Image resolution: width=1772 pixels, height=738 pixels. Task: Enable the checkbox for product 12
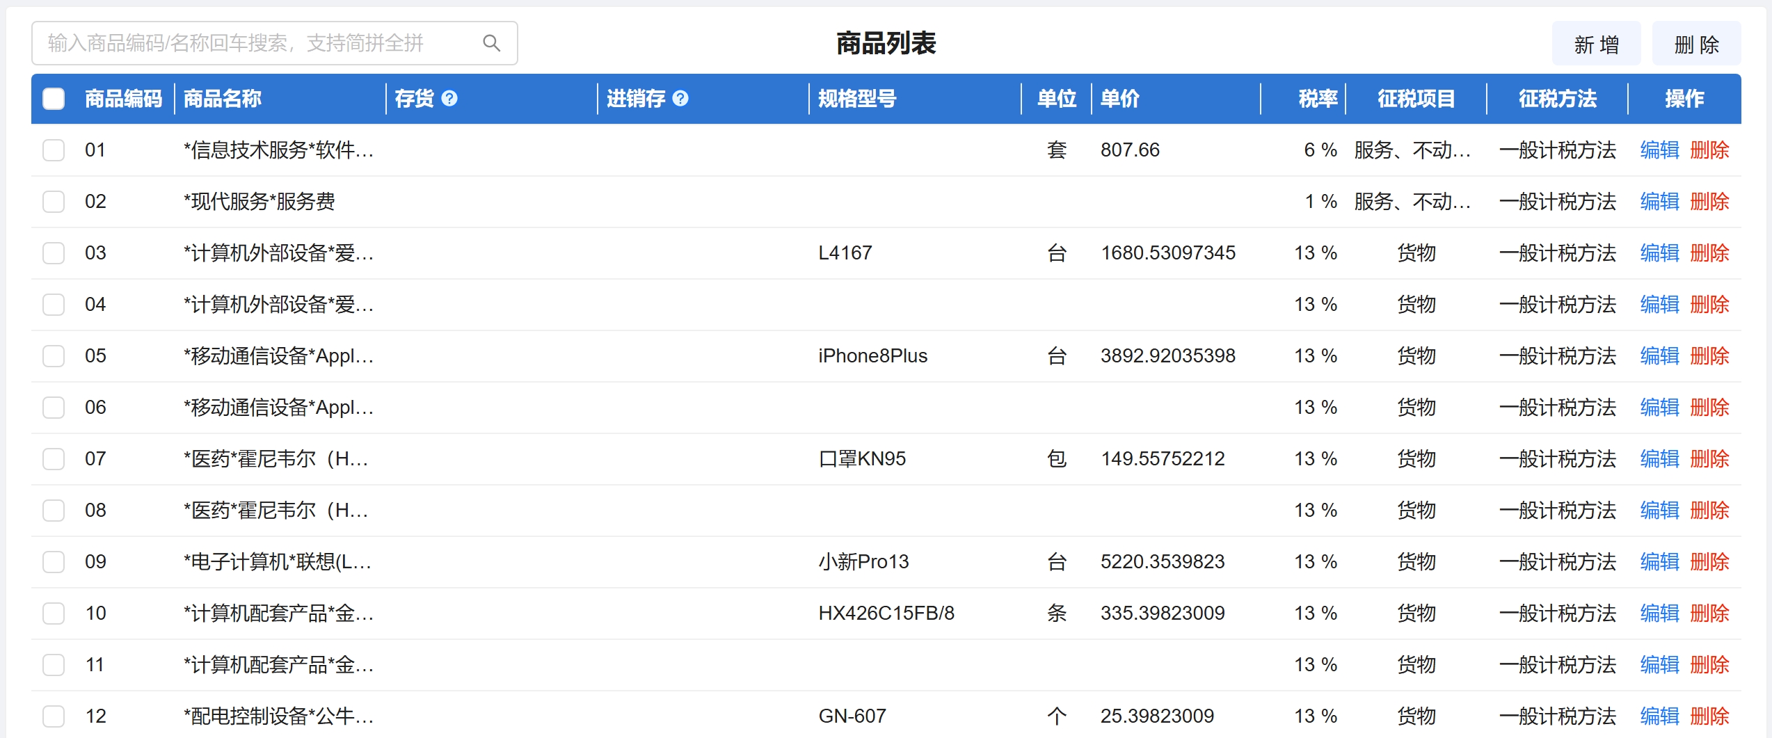[x=54, y=716]
